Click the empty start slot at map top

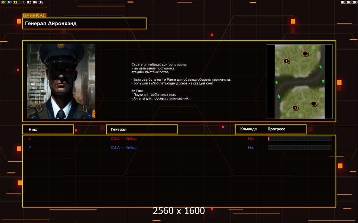pos(305,54)
